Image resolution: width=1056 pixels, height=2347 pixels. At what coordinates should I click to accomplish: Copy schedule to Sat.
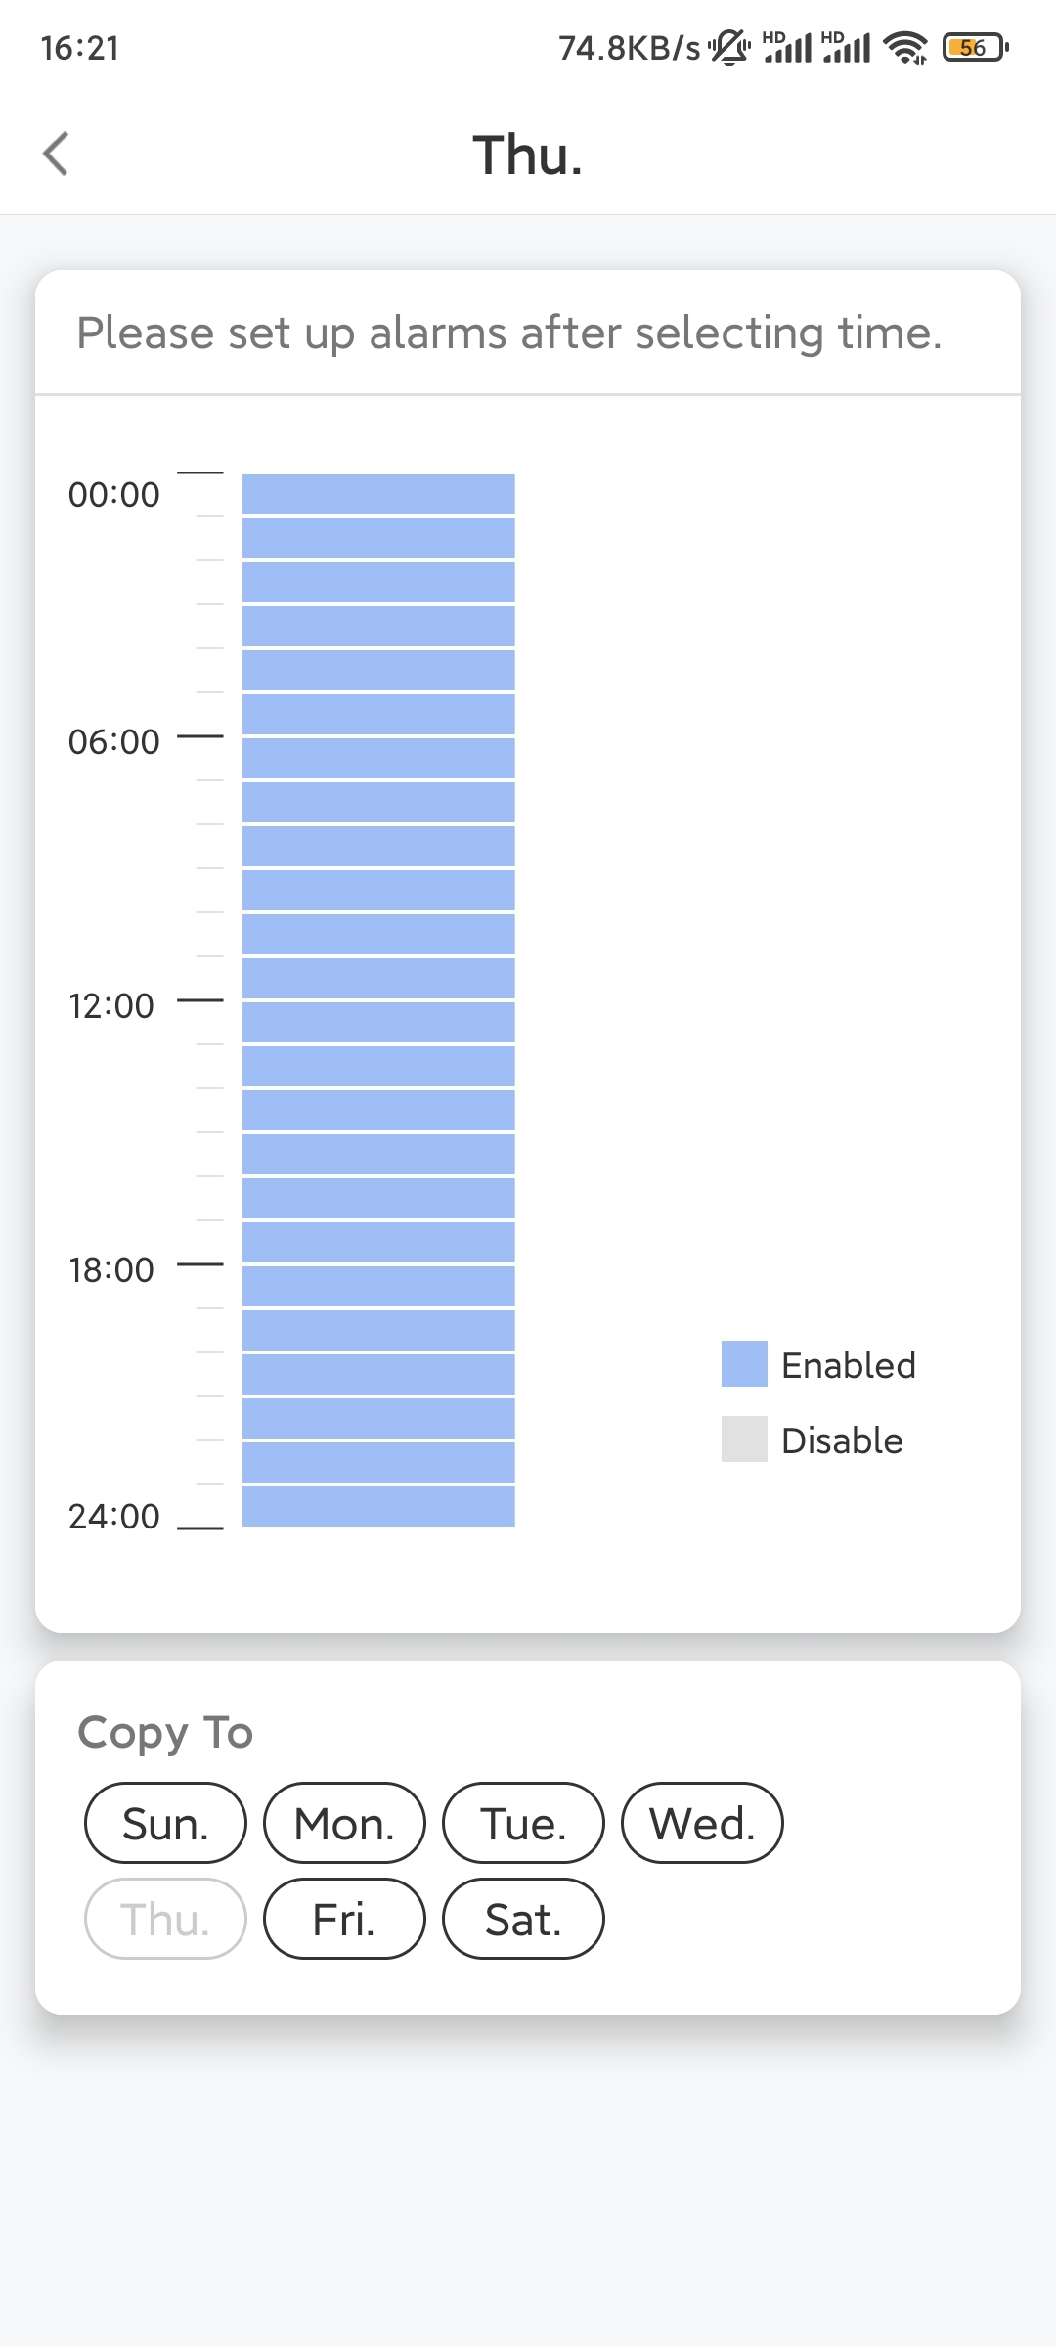tap(523, 1919)
